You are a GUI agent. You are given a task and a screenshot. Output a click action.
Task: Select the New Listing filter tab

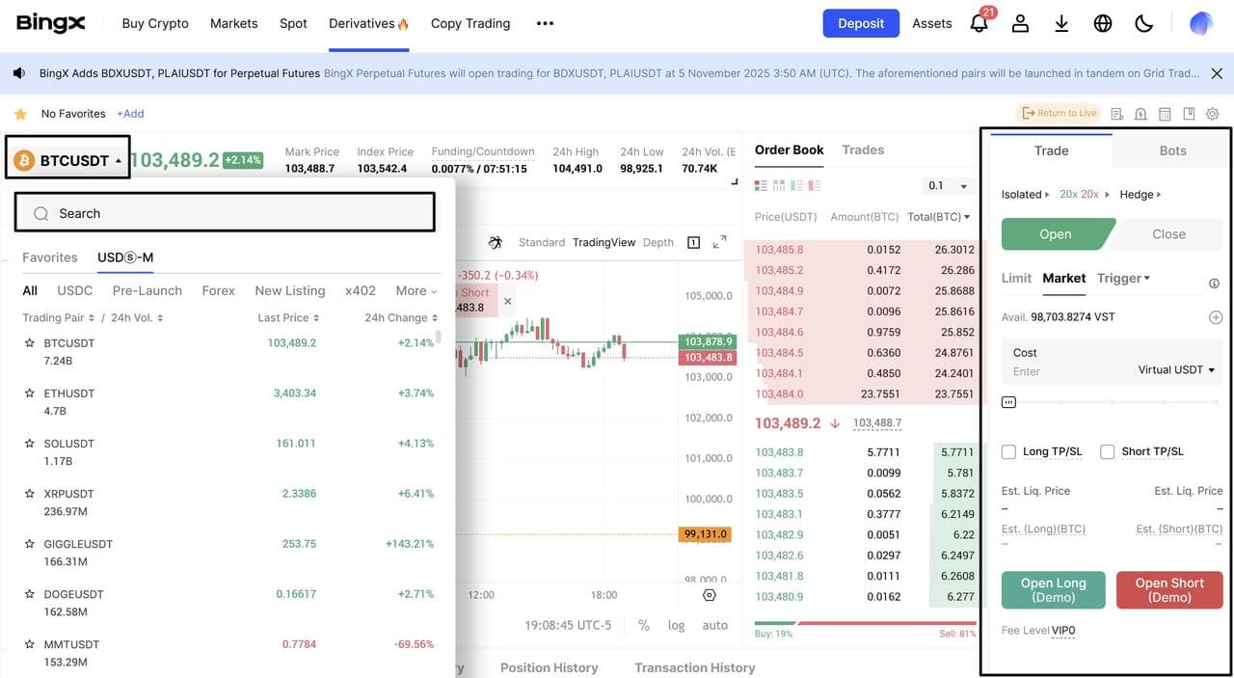[x=289, y=290]
